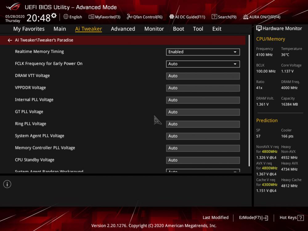The height and width of the screenshot is (231, 308).
Task: Click the 166 pts cooler score
Action: click(287, 136)
